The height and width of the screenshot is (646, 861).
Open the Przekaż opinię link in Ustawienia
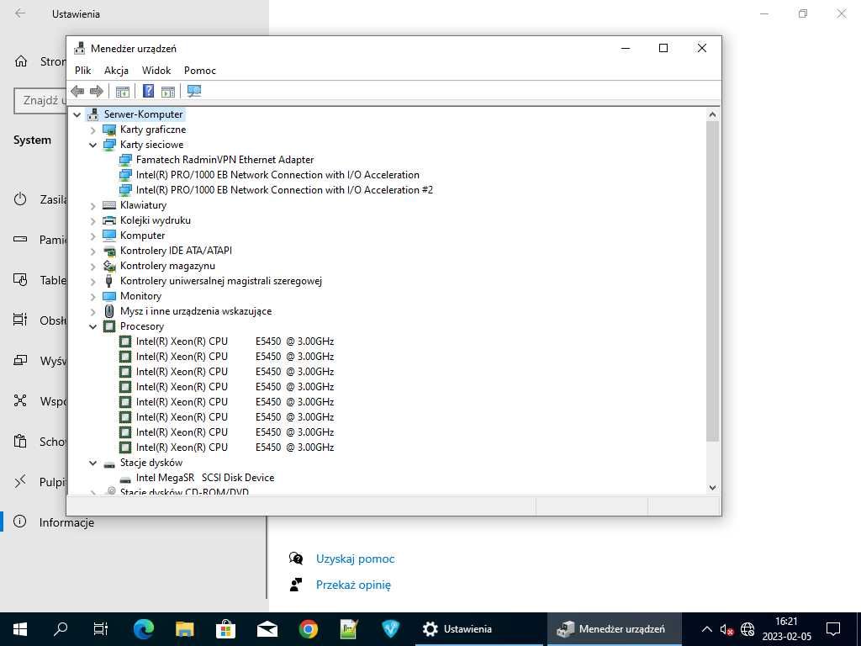(x=353, y=585)
